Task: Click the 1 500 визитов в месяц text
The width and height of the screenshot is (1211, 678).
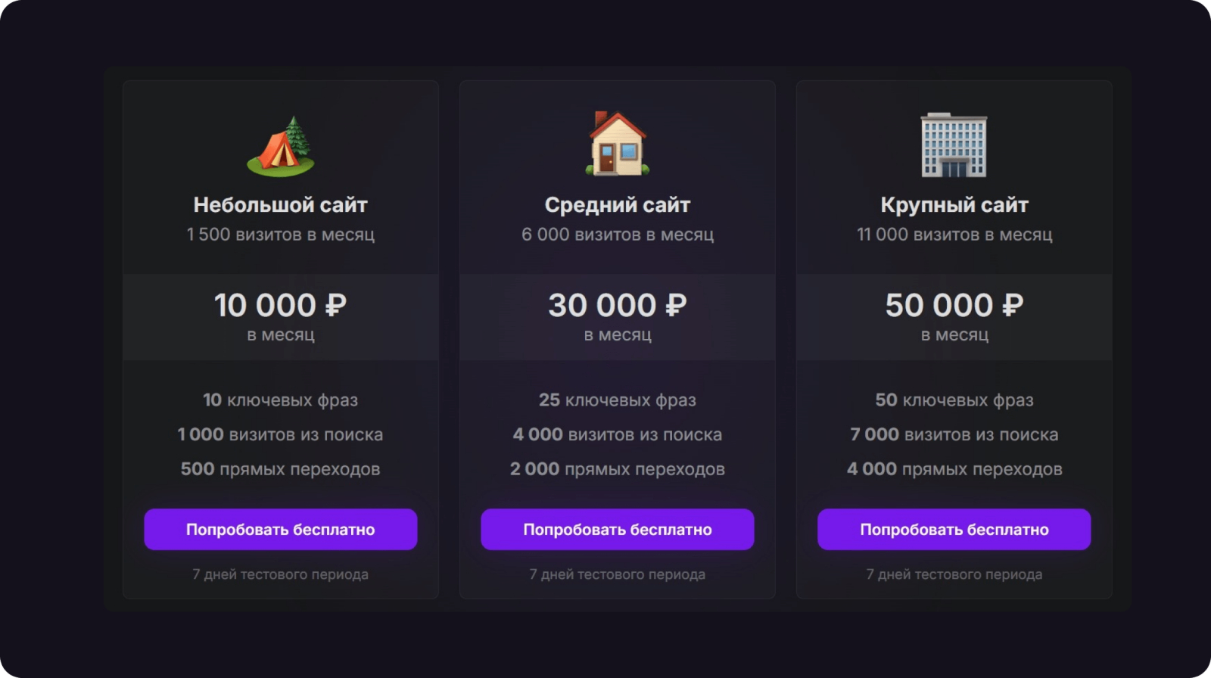Action: point(281,235)
